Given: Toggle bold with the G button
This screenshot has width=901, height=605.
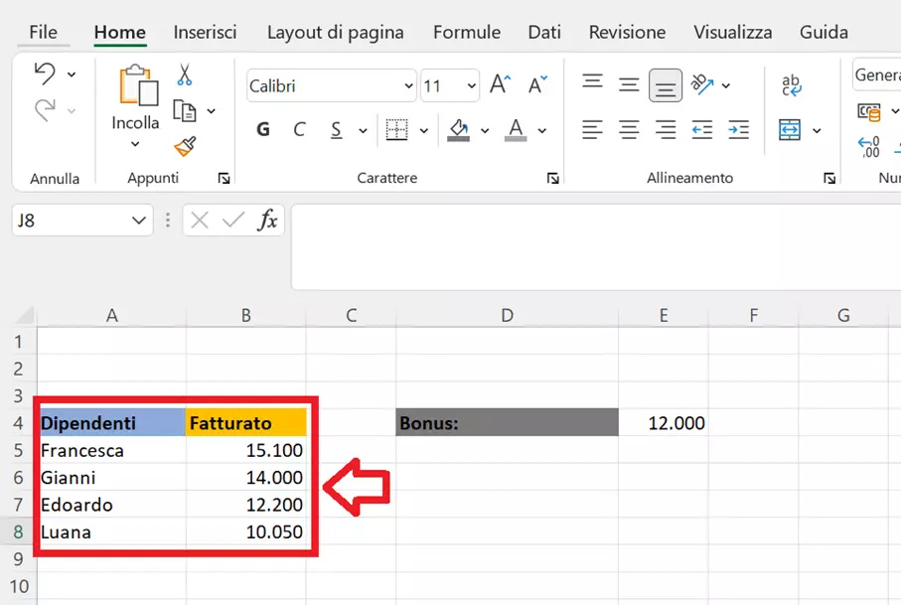Looking at the screenshot, I should click(263, 130).
